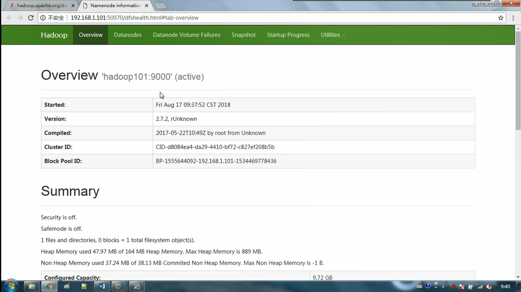
Task: Click the Compiled value '2017-05-22T10:49Z by root from Unknown'
Action: tap(211, 133)
